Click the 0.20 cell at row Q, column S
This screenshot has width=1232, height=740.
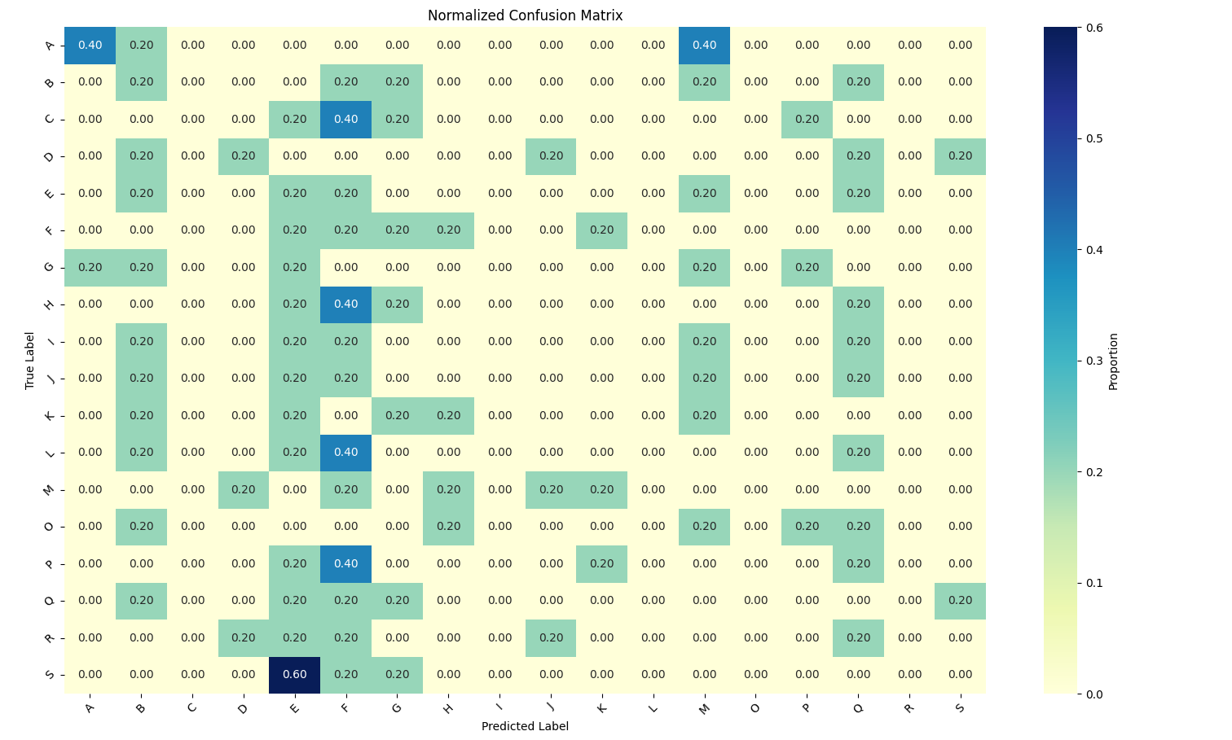960,601
